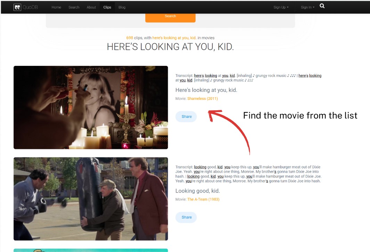
Task: Open the A-Team punching bag clip thumbnail
Action: pyautogui.click(x=91, y=199)
